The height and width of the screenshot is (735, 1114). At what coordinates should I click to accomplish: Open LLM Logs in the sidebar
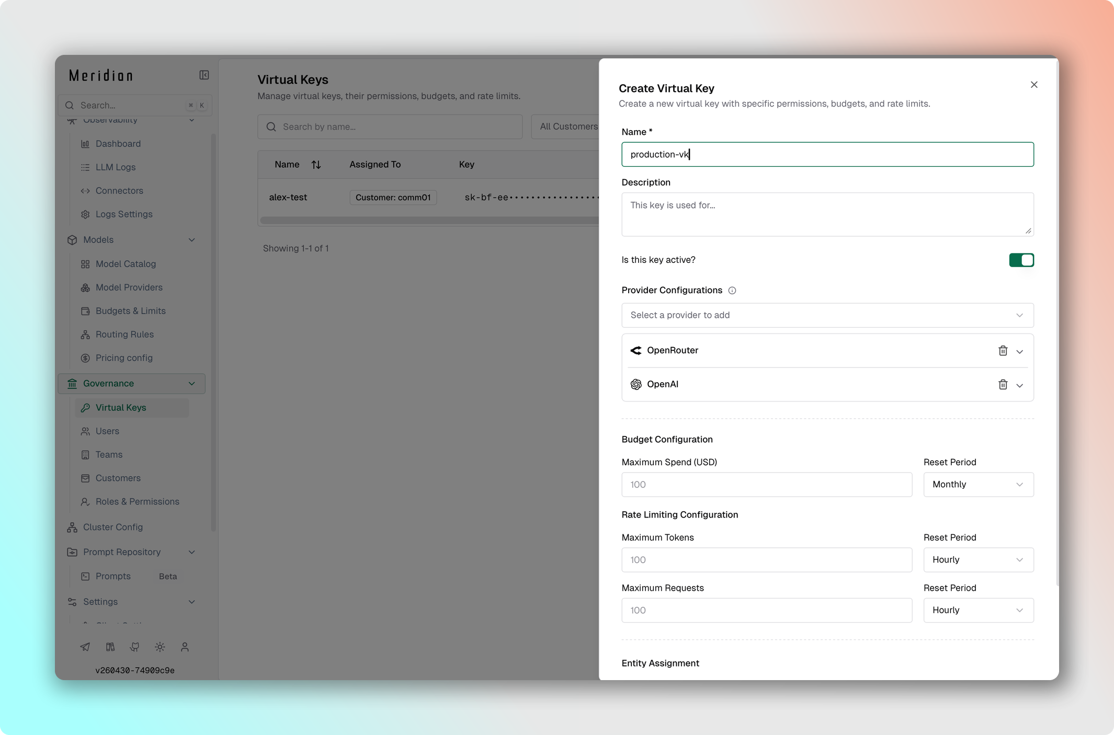[116, 167]
